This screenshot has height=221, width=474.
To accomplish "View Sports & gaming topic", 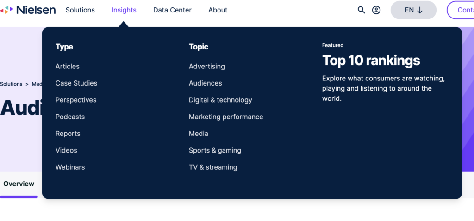I will click(215, 150).
